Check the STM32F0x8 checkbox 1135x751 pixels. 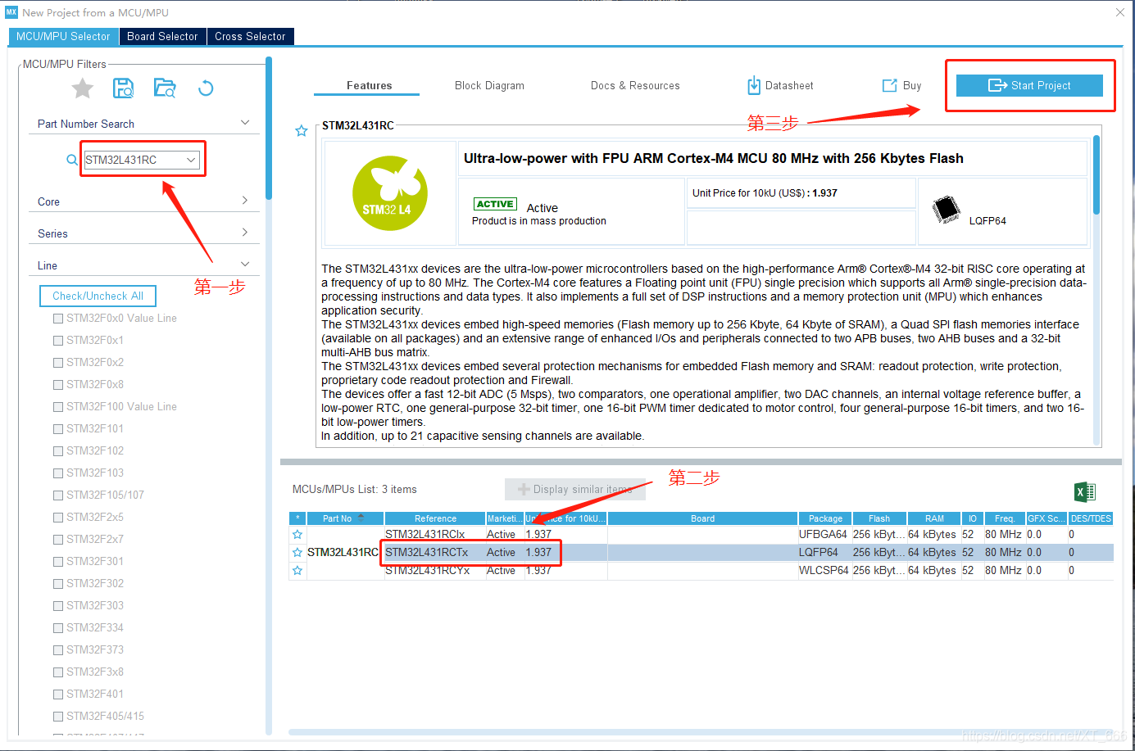click(58, 385)
